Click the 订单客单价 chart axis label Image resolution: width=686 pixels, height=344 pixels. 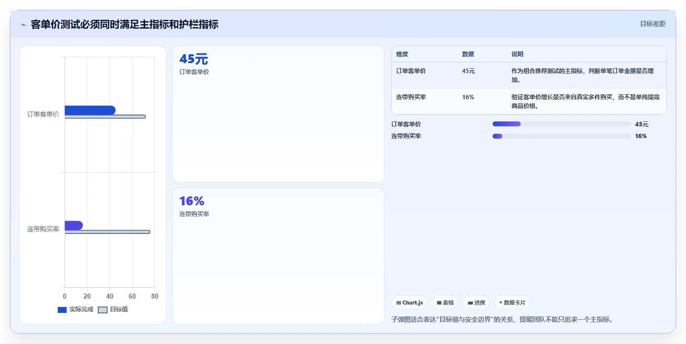(x=43, y=115)
